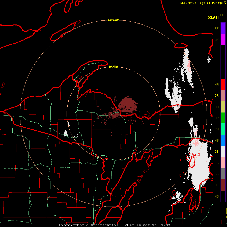
Task: Click the WS legend label
Action: 216,140
